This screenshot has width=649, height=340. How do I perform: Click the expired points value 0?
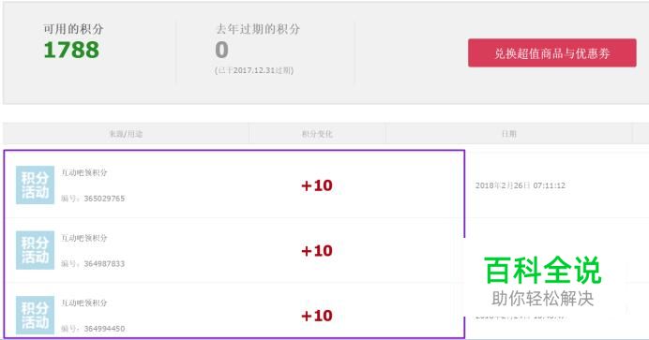point(222,50)
